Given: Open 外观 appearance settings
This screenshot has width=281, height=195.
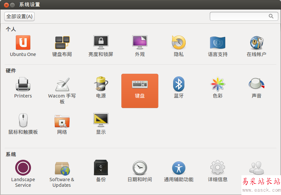Looking at the screenshot, I should pyautogui.click(x=140, y=46).
